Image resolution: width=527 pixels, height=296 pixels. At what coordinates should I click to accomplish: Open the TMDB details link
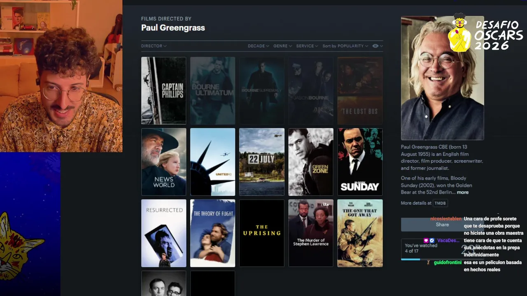(x=440, y=203)
